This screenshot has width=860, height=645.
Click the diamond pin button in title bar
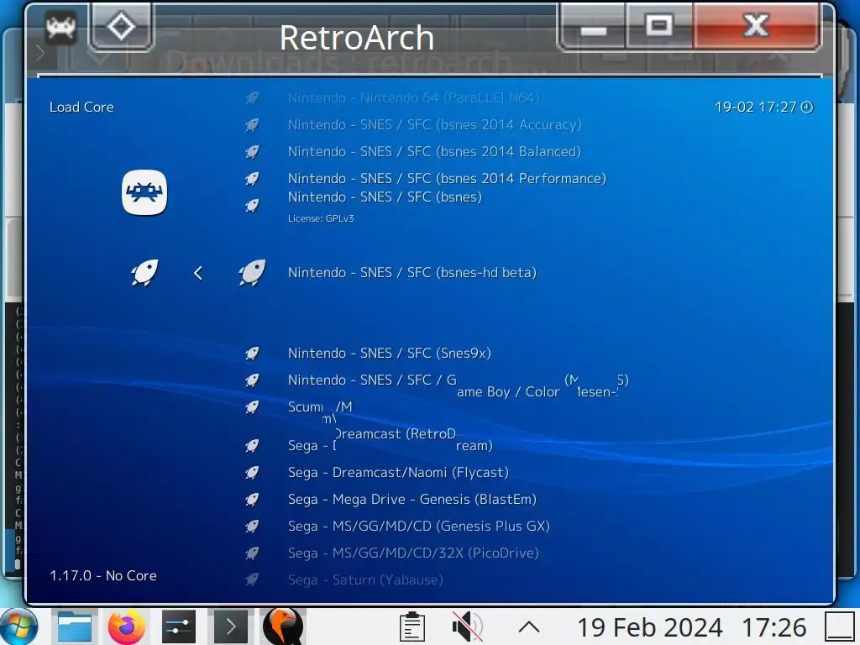click(121, 26)
